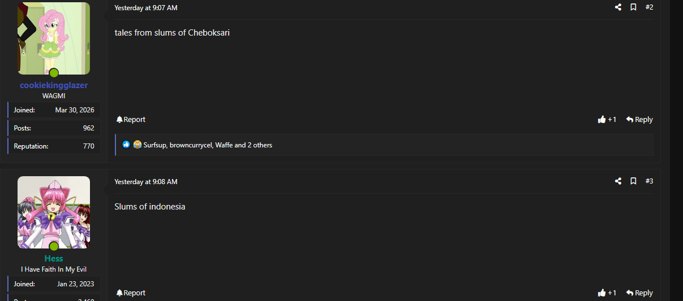Give +1 like to post #3
Screen dimensions: 683x301
click(607, 293)
